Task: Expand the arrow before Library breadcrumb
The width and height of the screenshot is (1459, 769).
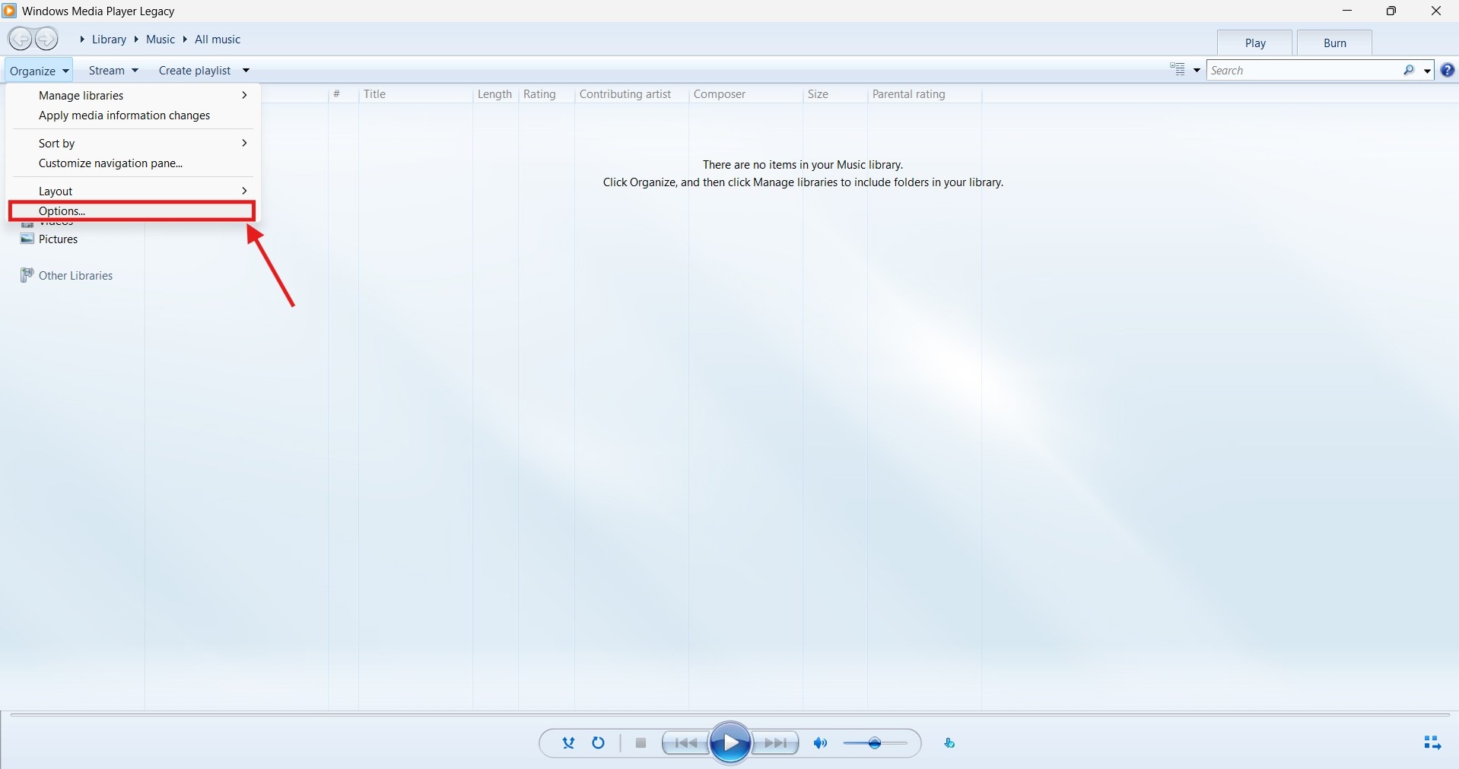Action: pos(82,39)
